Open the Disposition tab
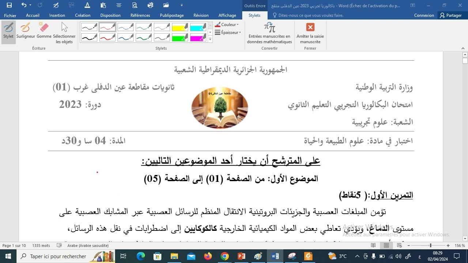The image size is (468, 263). click(x=110, y=15)
